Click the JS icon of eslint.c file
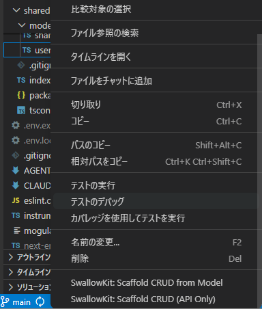262x309 pixels. pos(16,200)
